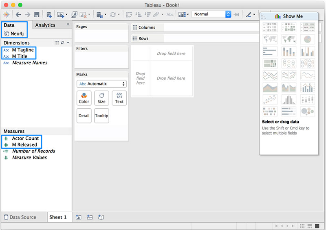This screenshot has width=326, height=230.
Task: Choose scatter plot in Show Me
Action: click(270, 99)
